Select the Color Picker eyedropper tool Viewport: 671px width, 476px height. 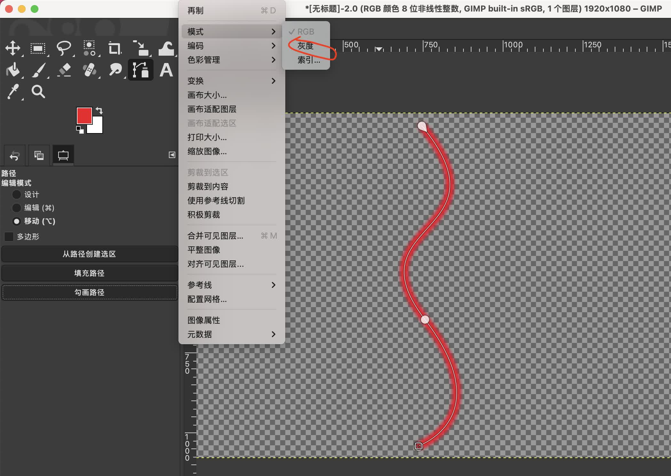tap(13, 92)
